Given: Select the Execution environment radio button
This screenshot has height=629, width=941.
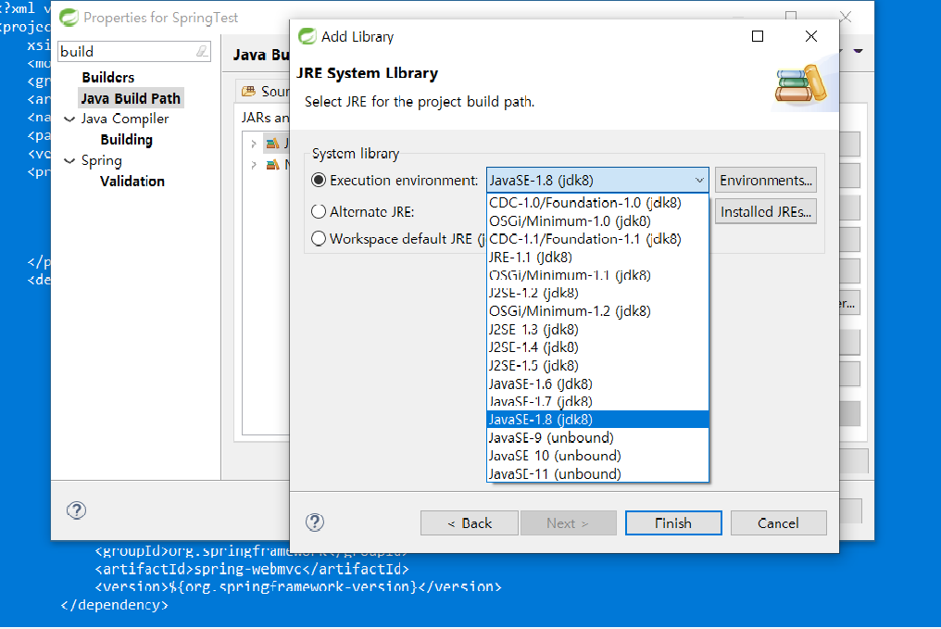Looking at the screenshot, I should click(x=319, y=180).
